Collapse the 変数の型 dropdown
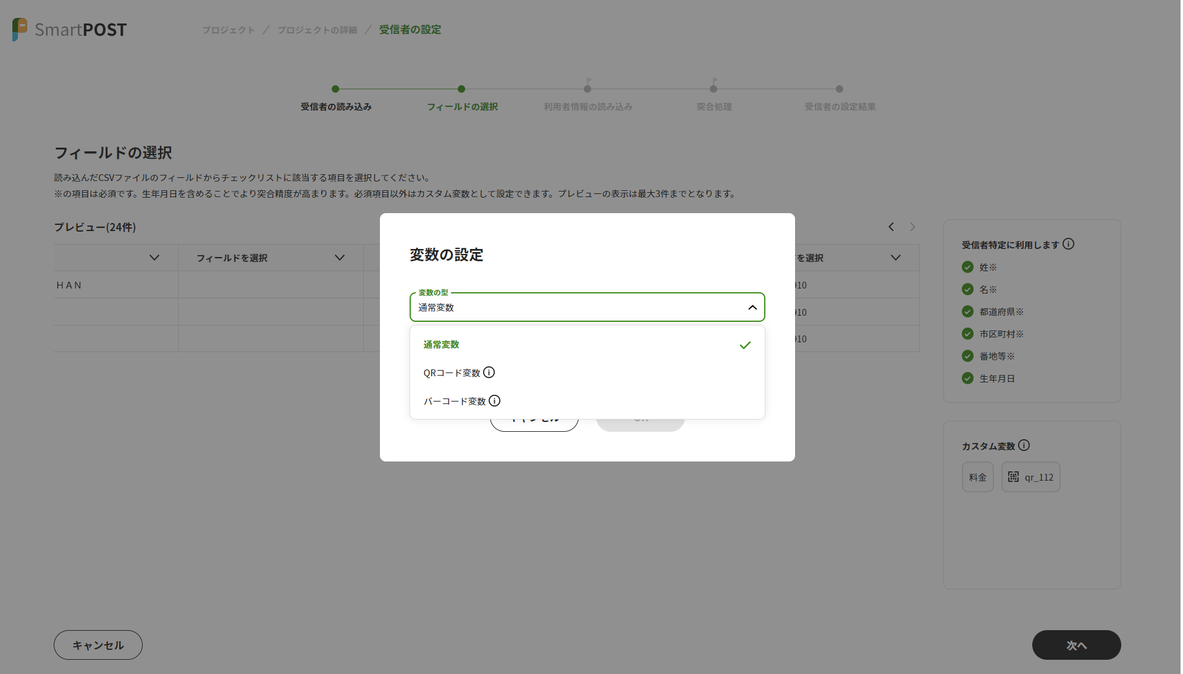 point(752,308)
